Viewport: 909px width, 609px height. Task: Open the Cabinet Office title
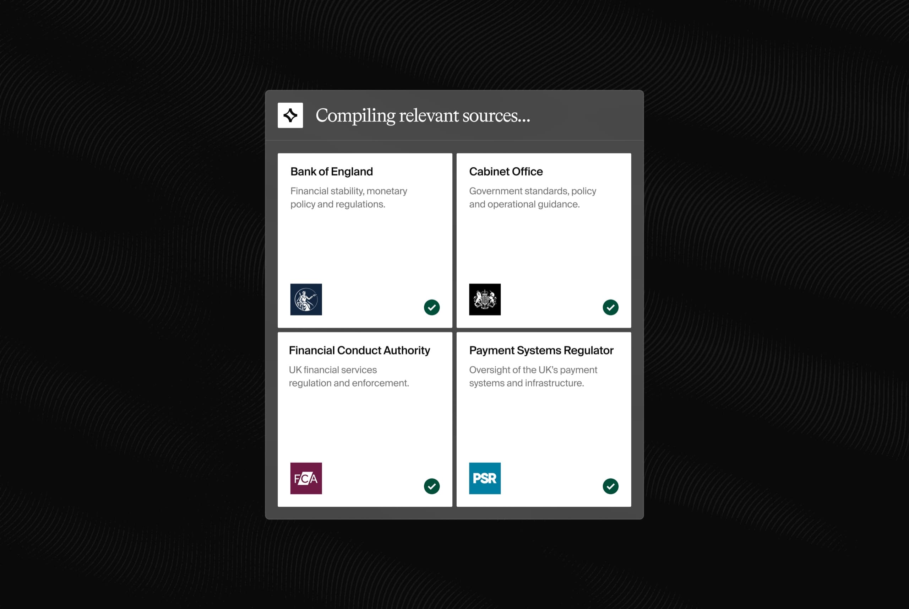pos(506,172)
